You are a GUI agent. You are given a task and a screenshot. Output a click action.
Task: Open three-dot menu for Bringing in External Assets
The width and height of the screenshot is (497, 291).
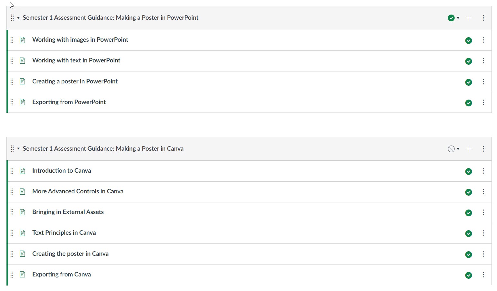tap(483, 212)
